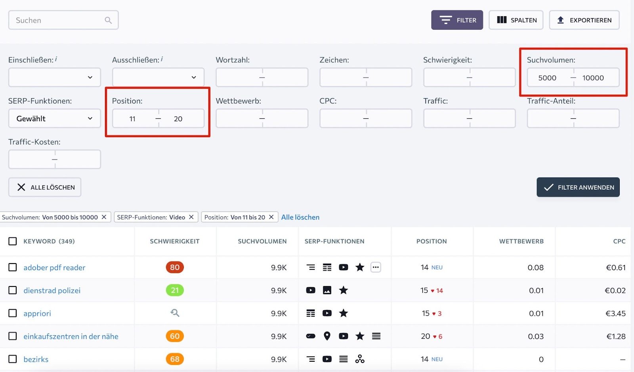Click video icon in adober row
This screenshot has height=372, width=634.
point(344,267)
